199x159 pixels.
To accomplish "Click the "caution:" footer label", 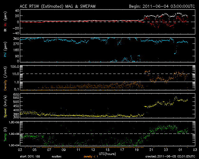I will [57, 157].
